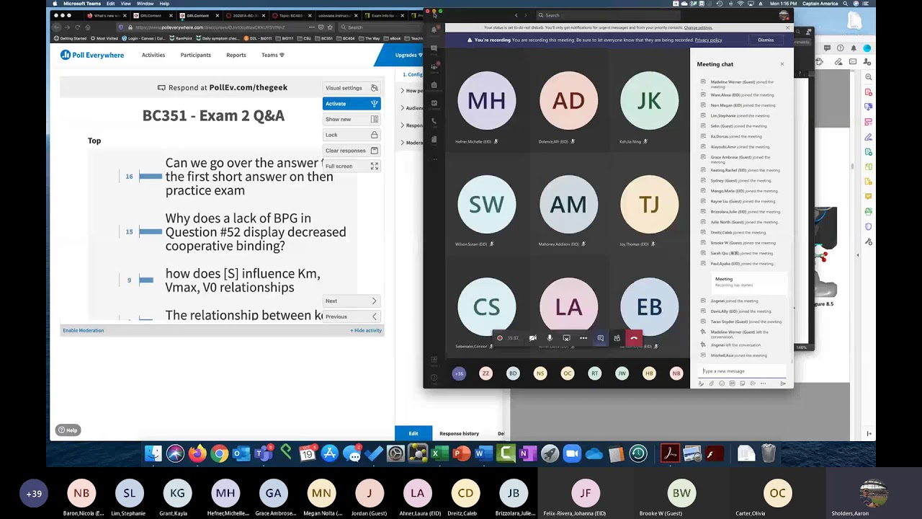Go to the Previous poll
Image resolution: width=922 pixels, height=519 pixels.
(352, 316)
